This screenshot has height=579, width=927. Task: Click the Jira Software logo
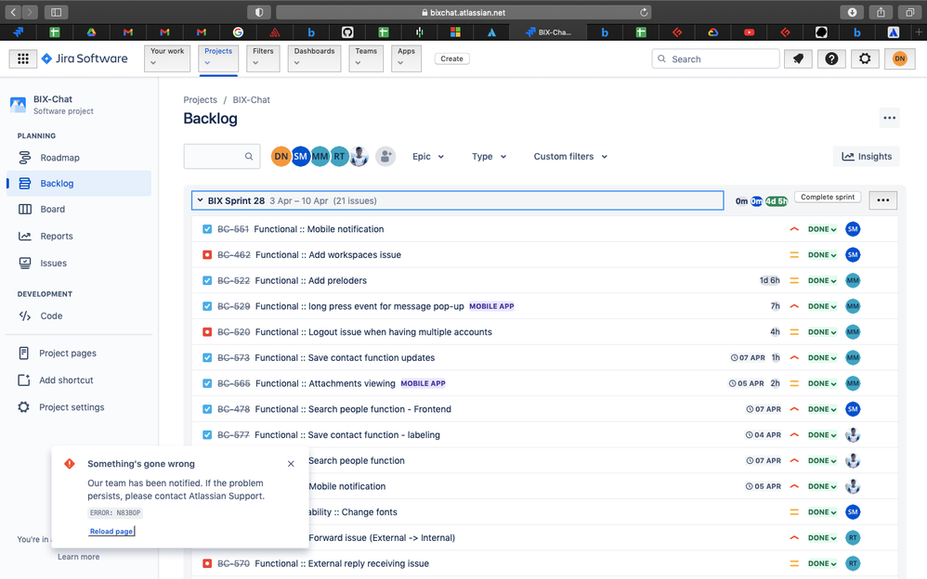[x=85, y=58]
